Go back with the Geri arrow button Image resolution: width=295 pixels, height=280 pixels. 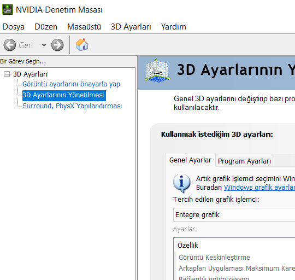click(x=10, y=45)
